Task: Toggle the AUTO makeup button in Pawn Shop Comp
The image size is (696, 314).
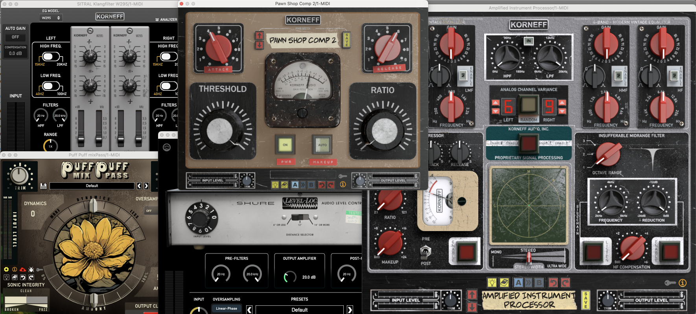Action: coord(322,145)
